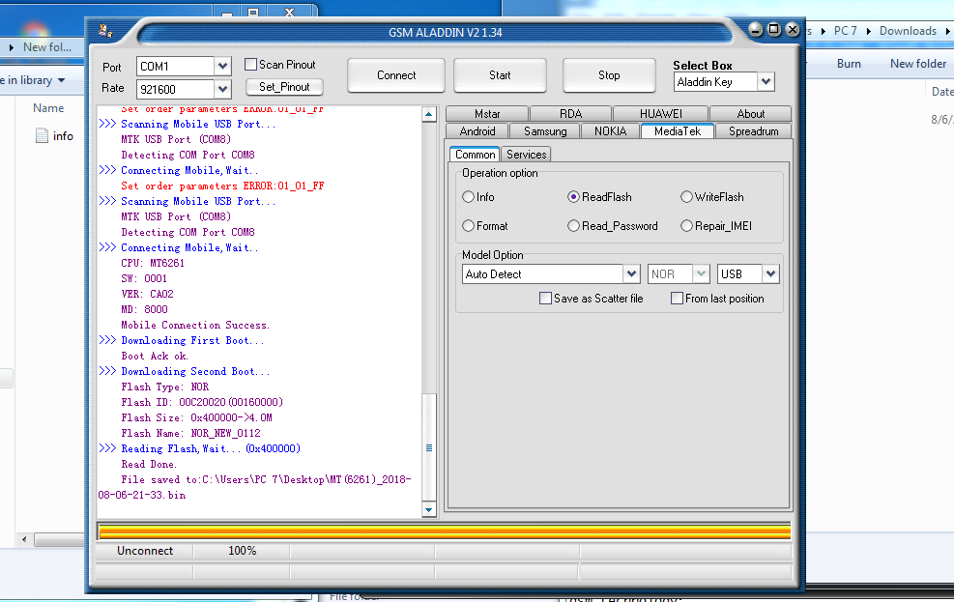Click the Stop button
Viewport: 954px width, 602px height.
[x=609, y=75]
